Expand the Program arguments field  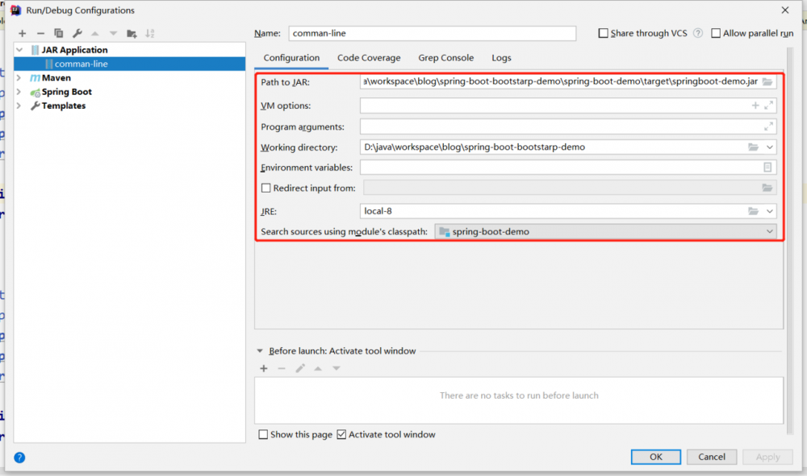pos(768,126)
